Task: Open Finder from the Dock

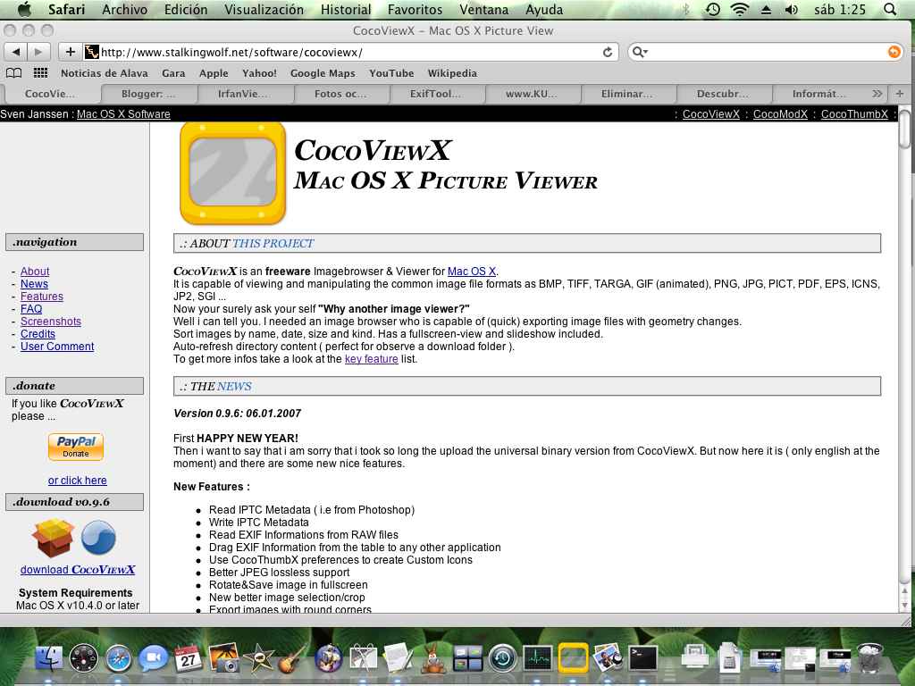Action: [x=49, y=658]
